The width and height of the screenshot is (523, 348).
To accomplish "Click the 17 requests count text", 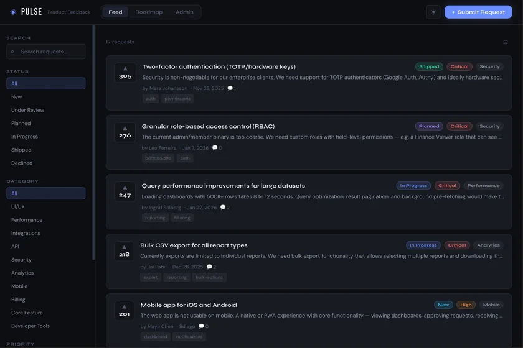I will (x=120, y=42).
